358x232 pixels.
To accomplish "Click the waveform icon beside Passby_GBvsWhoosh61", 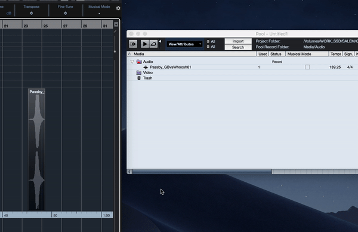I will tap(146, 67).
